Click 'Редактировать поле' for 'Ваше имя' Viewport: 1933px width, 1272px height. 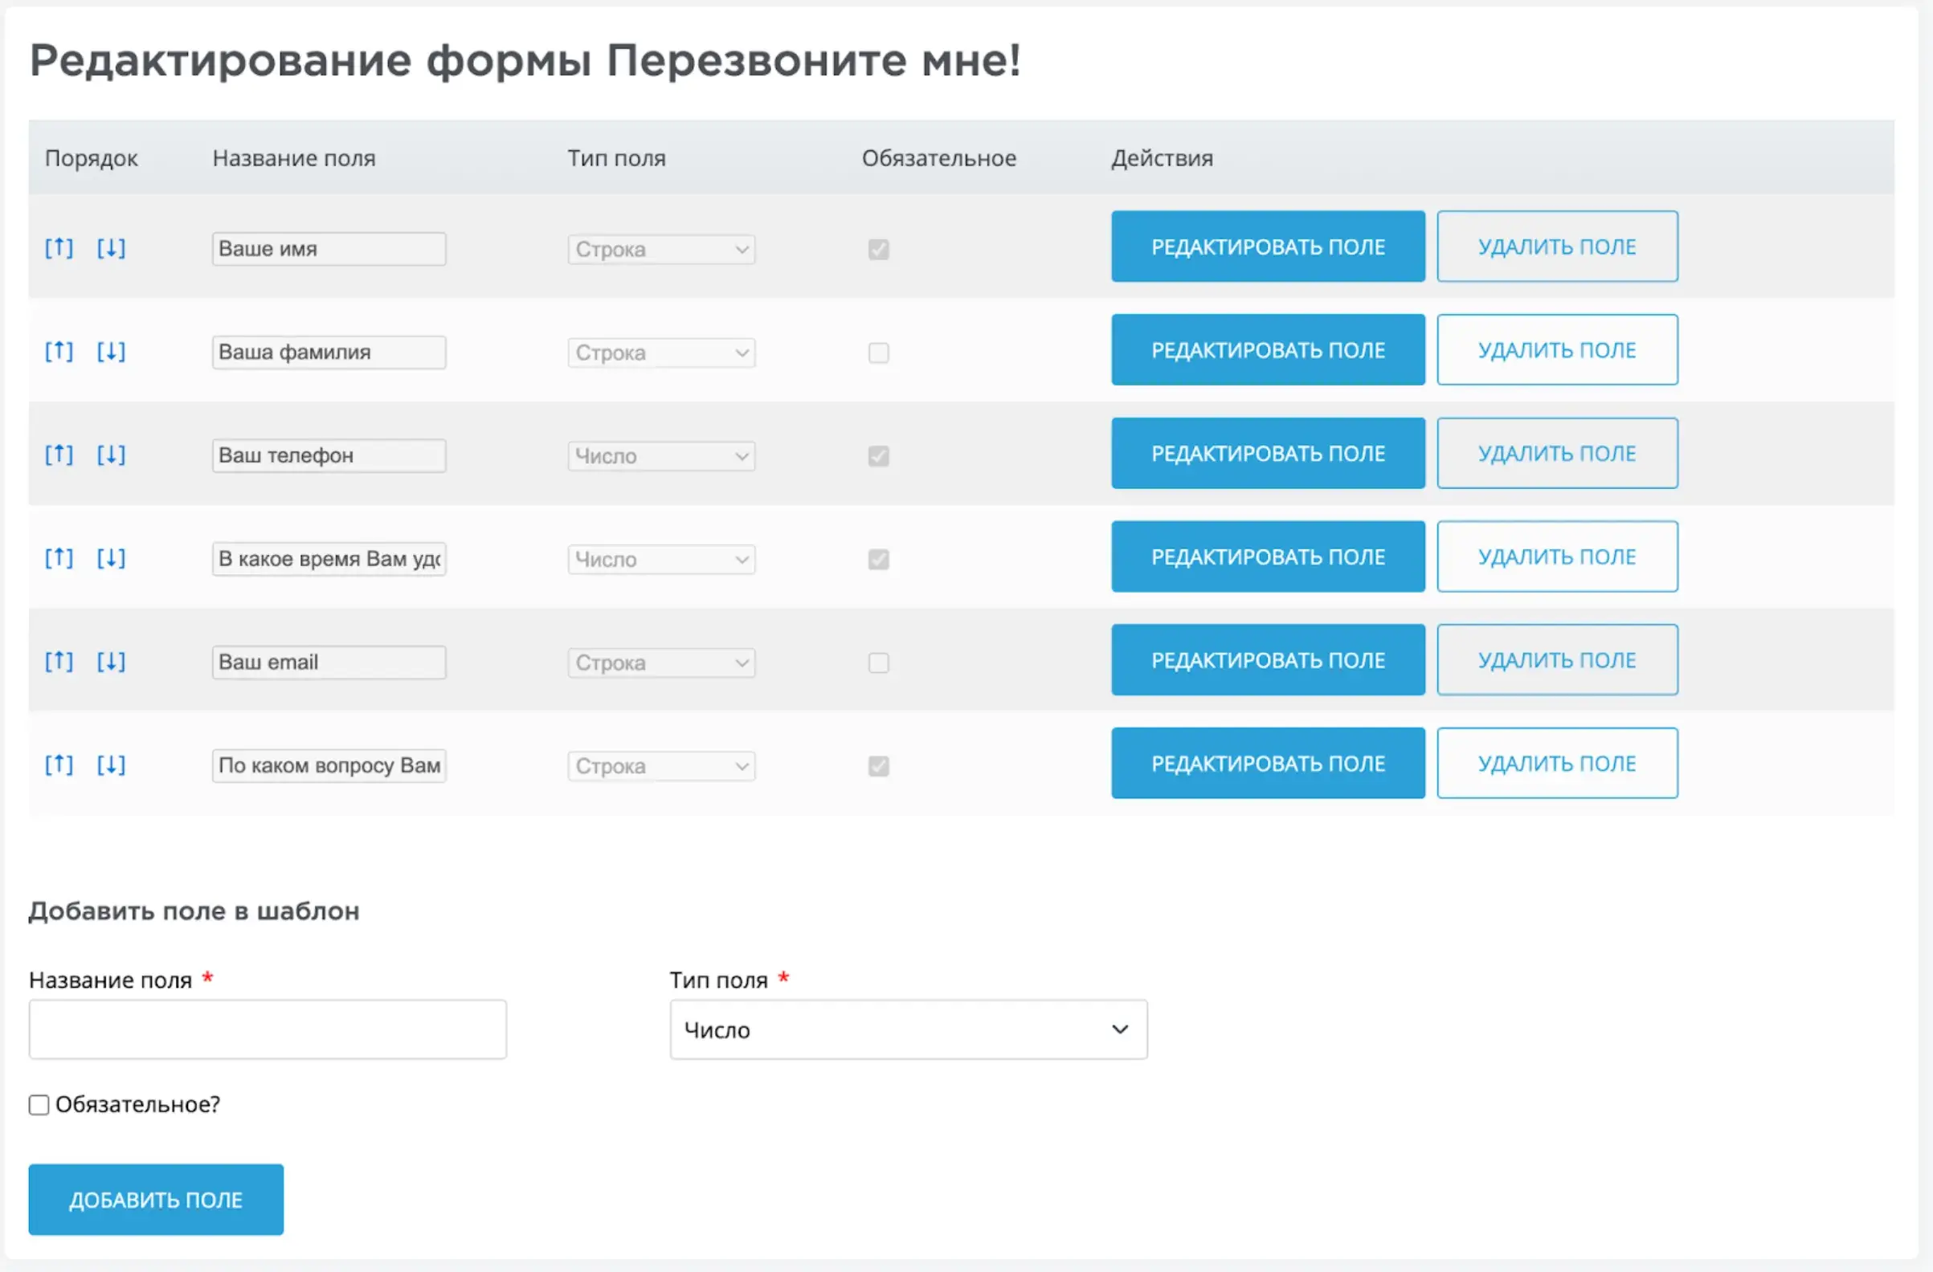click(x=1268, y=247)
